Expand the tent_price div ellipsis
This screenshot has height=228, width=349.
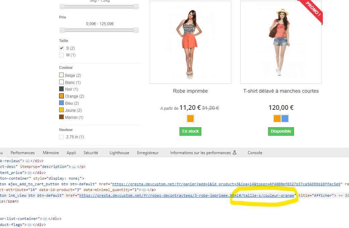[x=30, y=173]
